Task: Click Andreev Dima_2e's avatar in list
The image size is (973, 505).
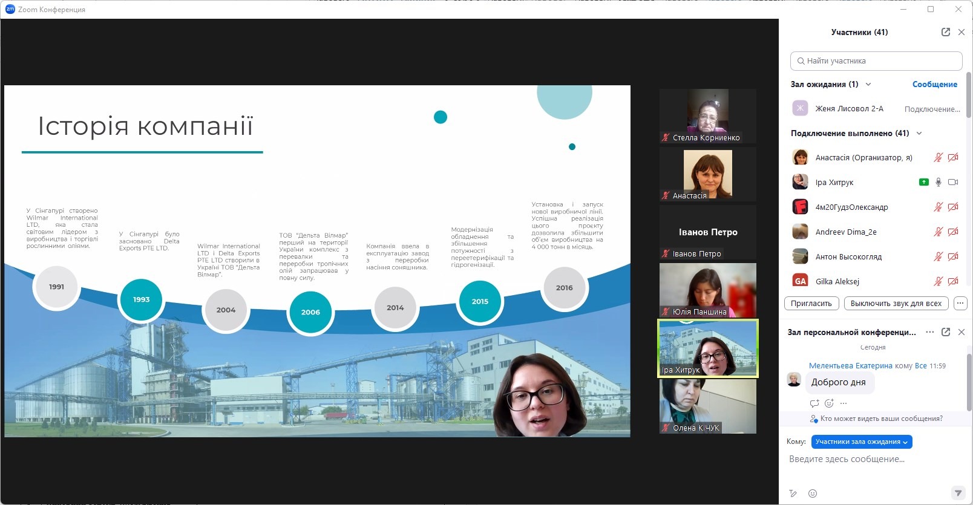Action: coord(801,232)
